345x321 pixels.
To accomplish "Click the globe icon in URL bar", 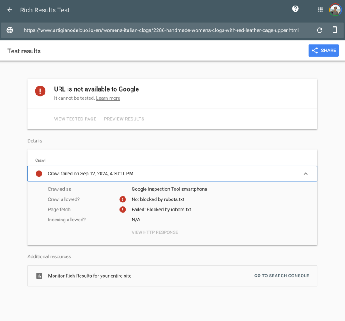I will (x=10, y=30).
